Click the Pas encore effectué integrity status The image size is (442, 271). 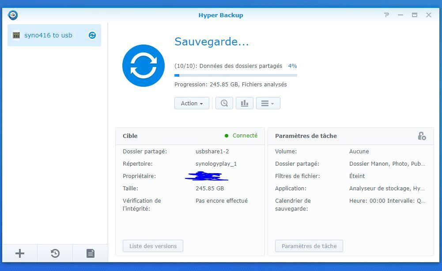coord(222,200)
